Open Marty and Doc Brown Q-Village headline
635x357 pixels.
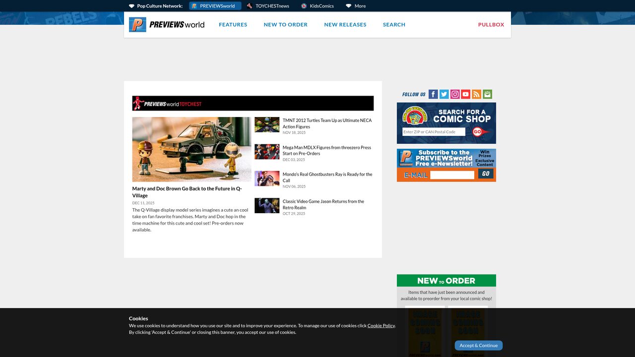187,192
